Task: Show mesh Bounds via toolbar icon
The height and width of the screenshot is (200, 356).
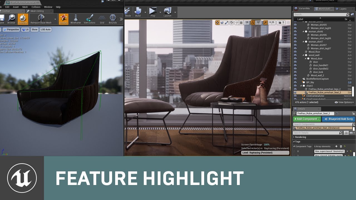Action: pos(113,19)
